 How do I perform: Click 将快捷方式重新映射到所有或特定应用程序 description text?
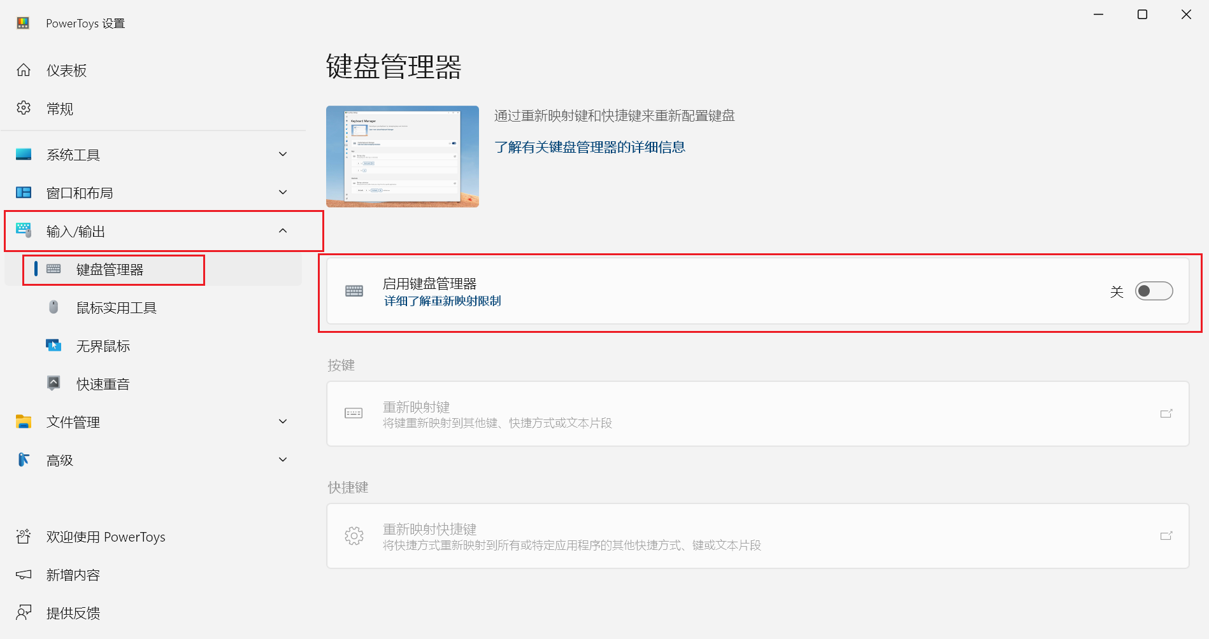(572, 545)
